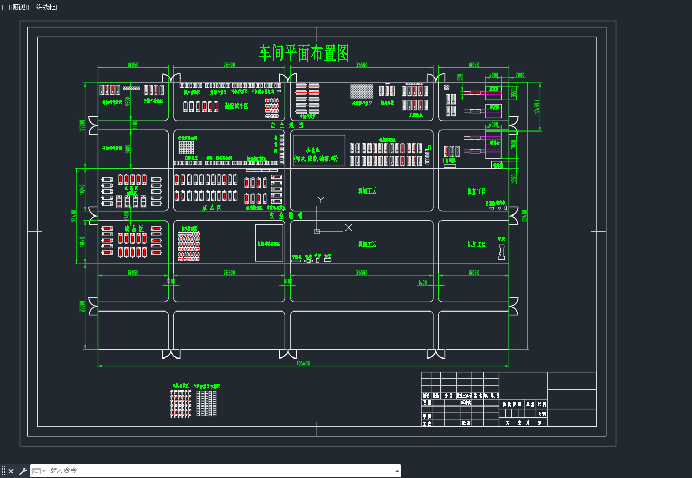Select the 阶段标记 cell in title block
692x478 pixels.
click(x=511, y=404)
